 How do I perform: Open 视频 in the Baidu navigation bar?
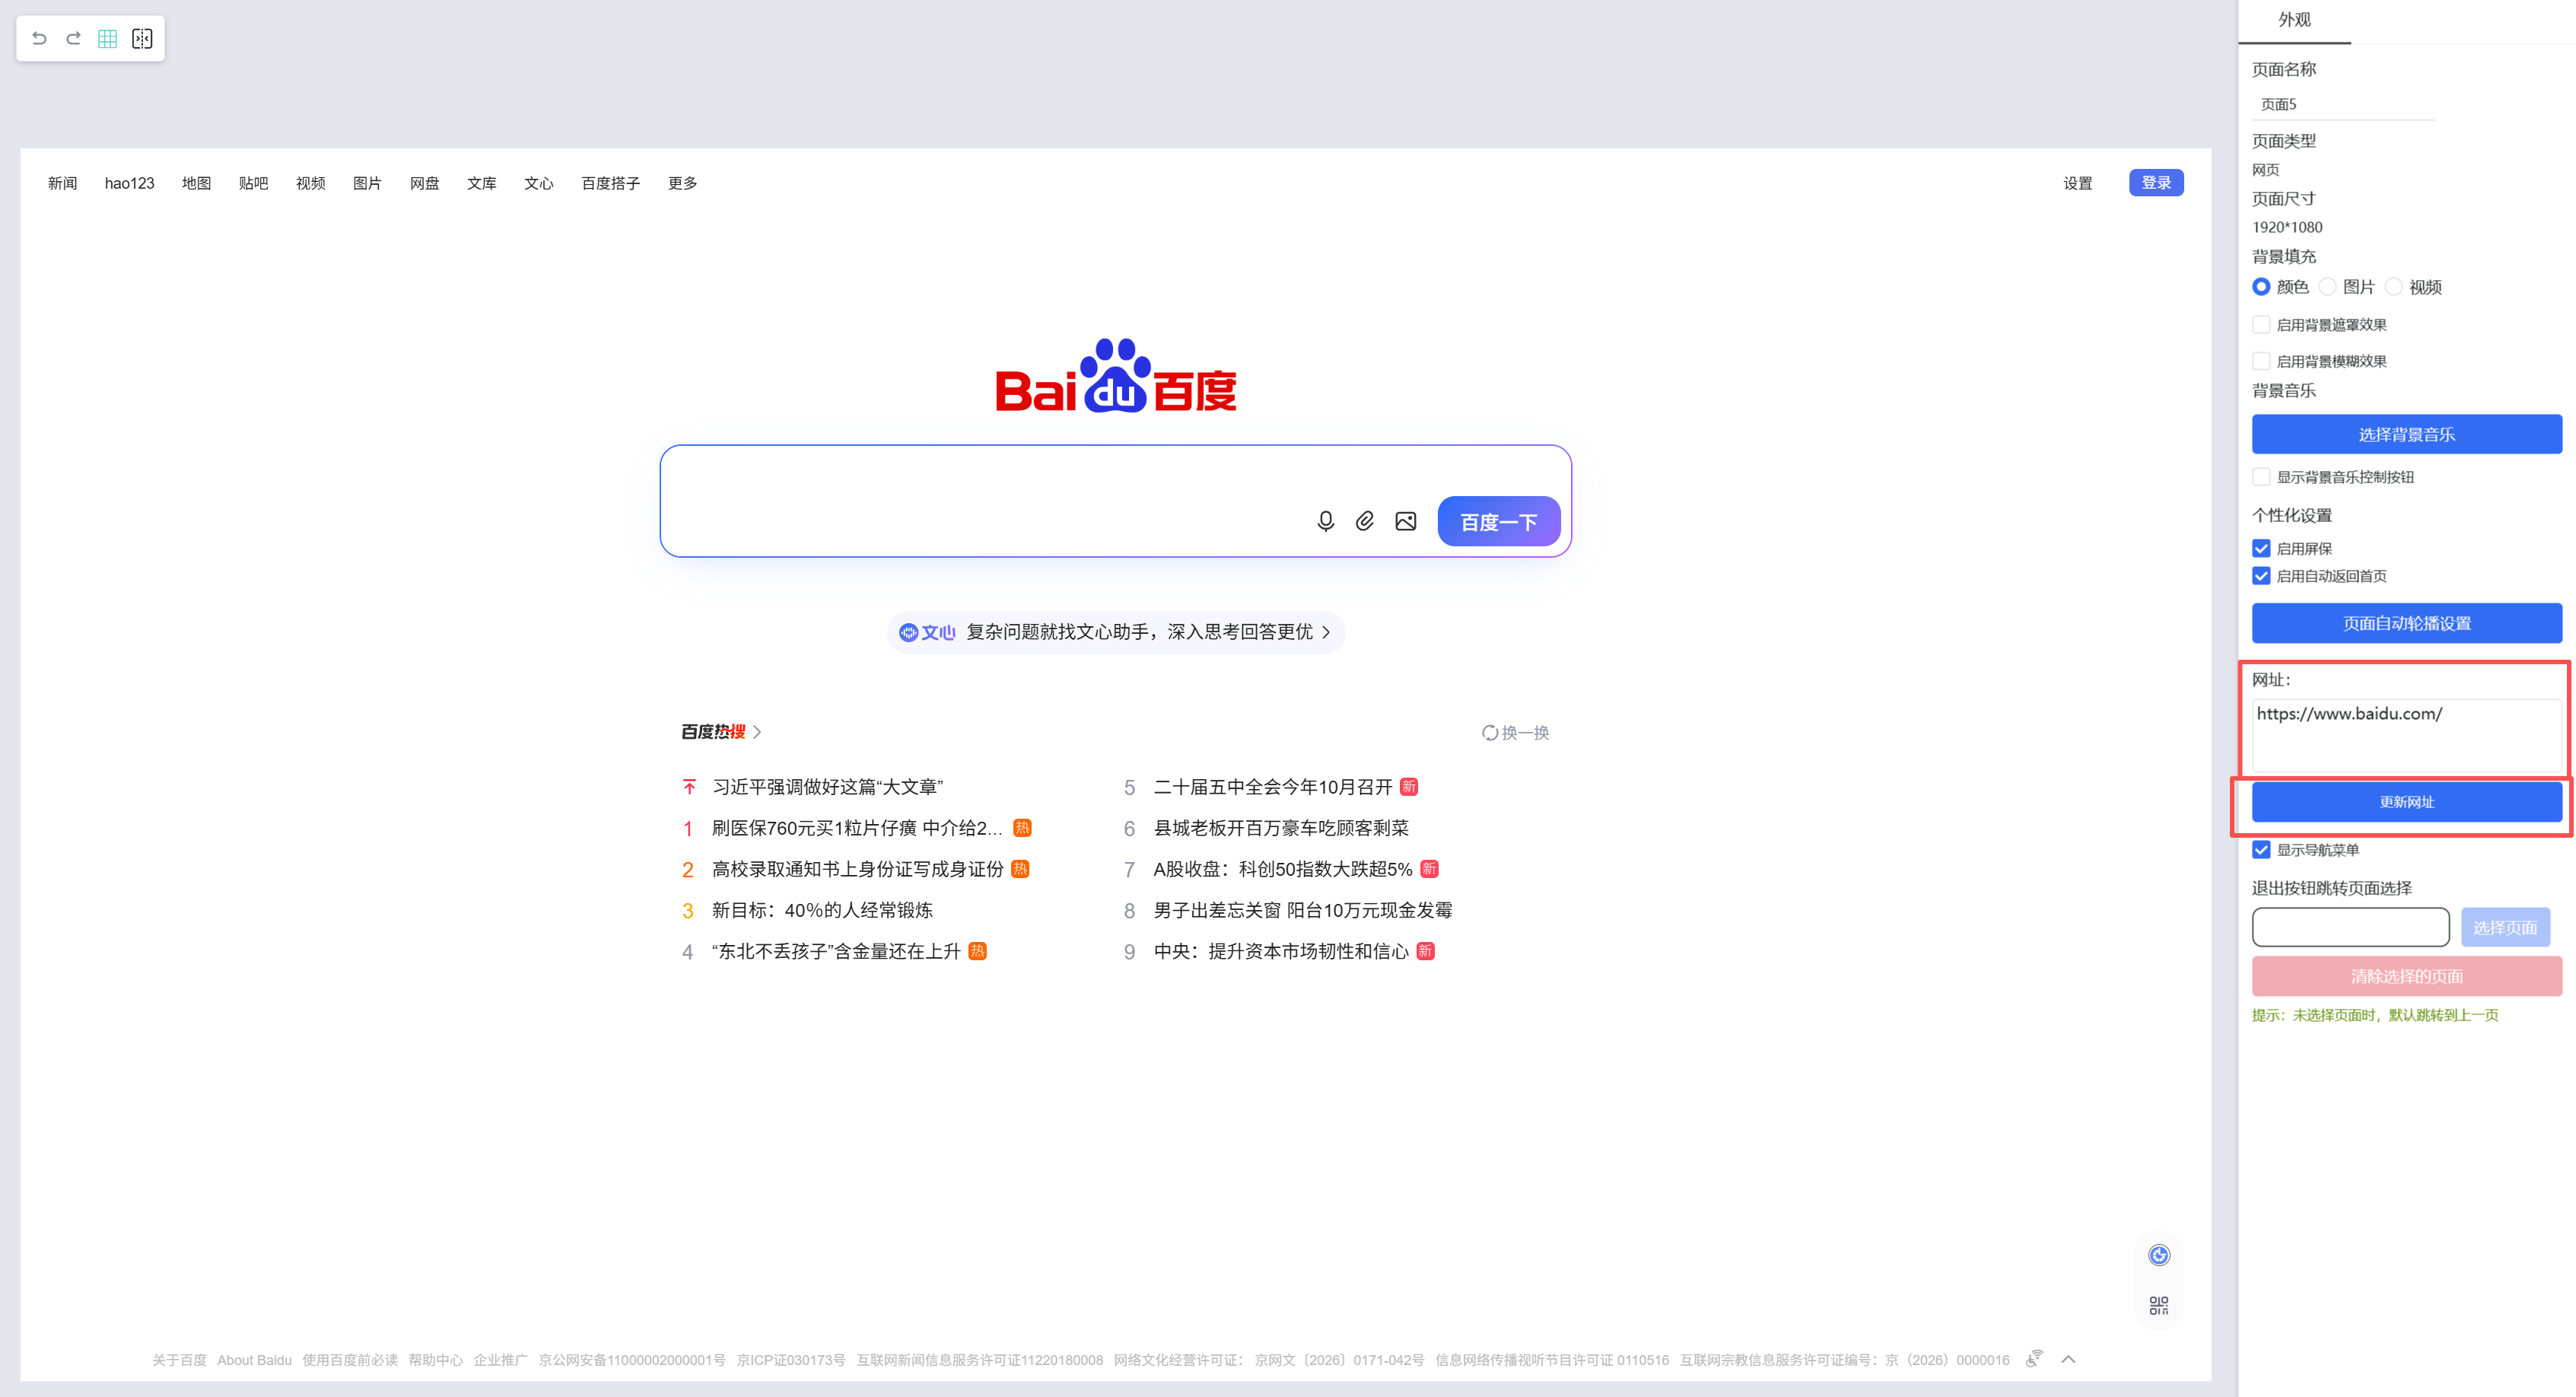coord(310,183)
